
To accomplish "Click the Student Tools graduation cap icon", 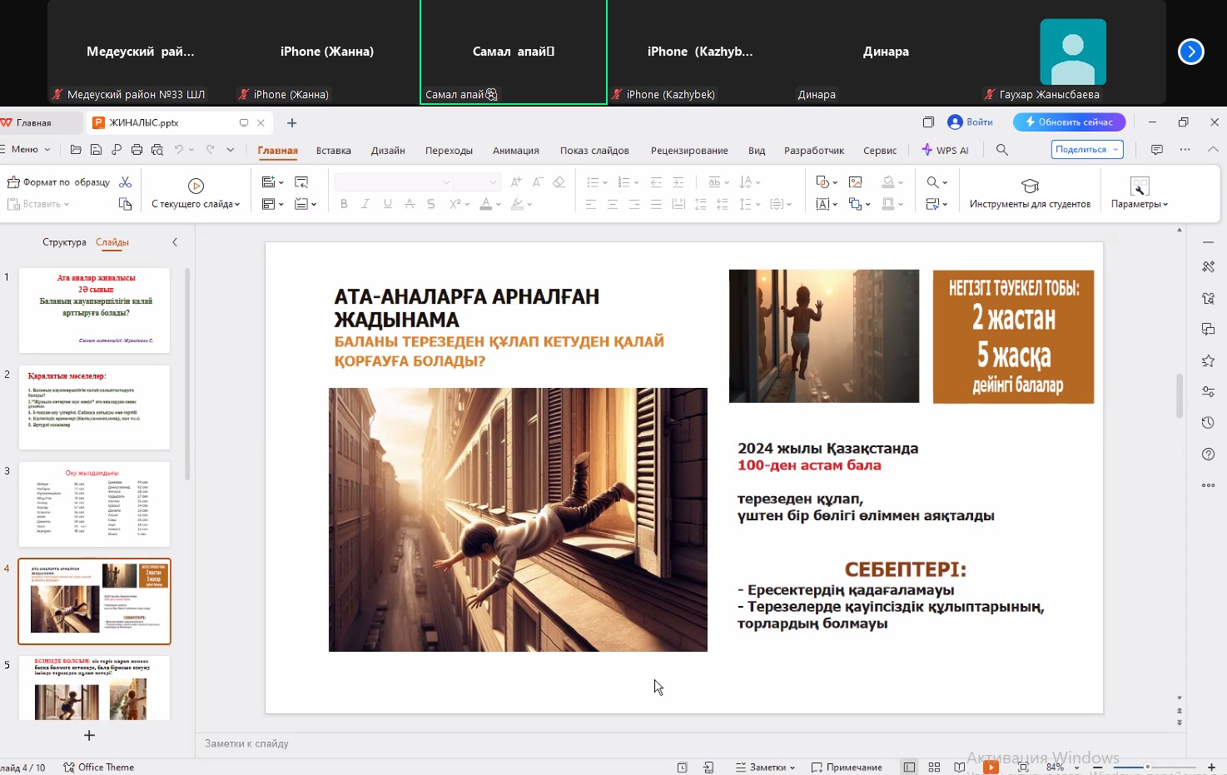I will (x=1030, y=186).
